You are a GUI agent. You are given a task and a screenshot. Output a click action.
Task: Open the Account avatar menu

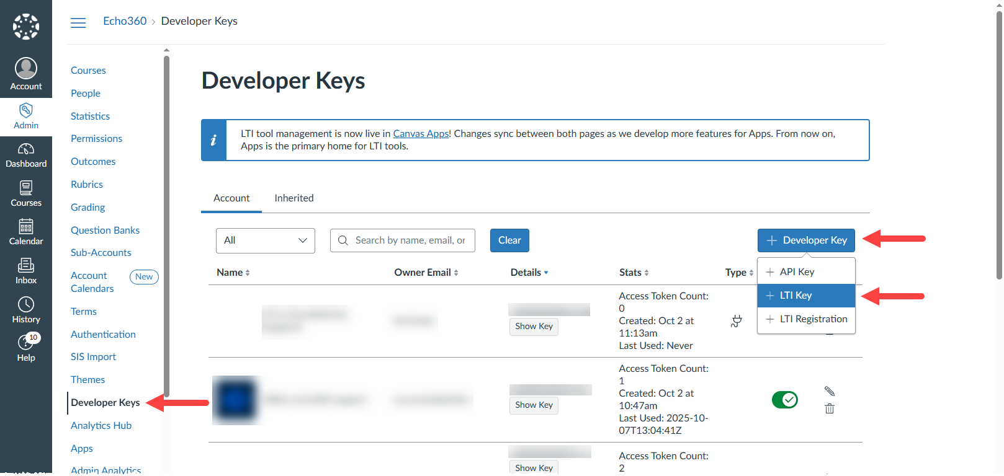(x=26, y=74)
